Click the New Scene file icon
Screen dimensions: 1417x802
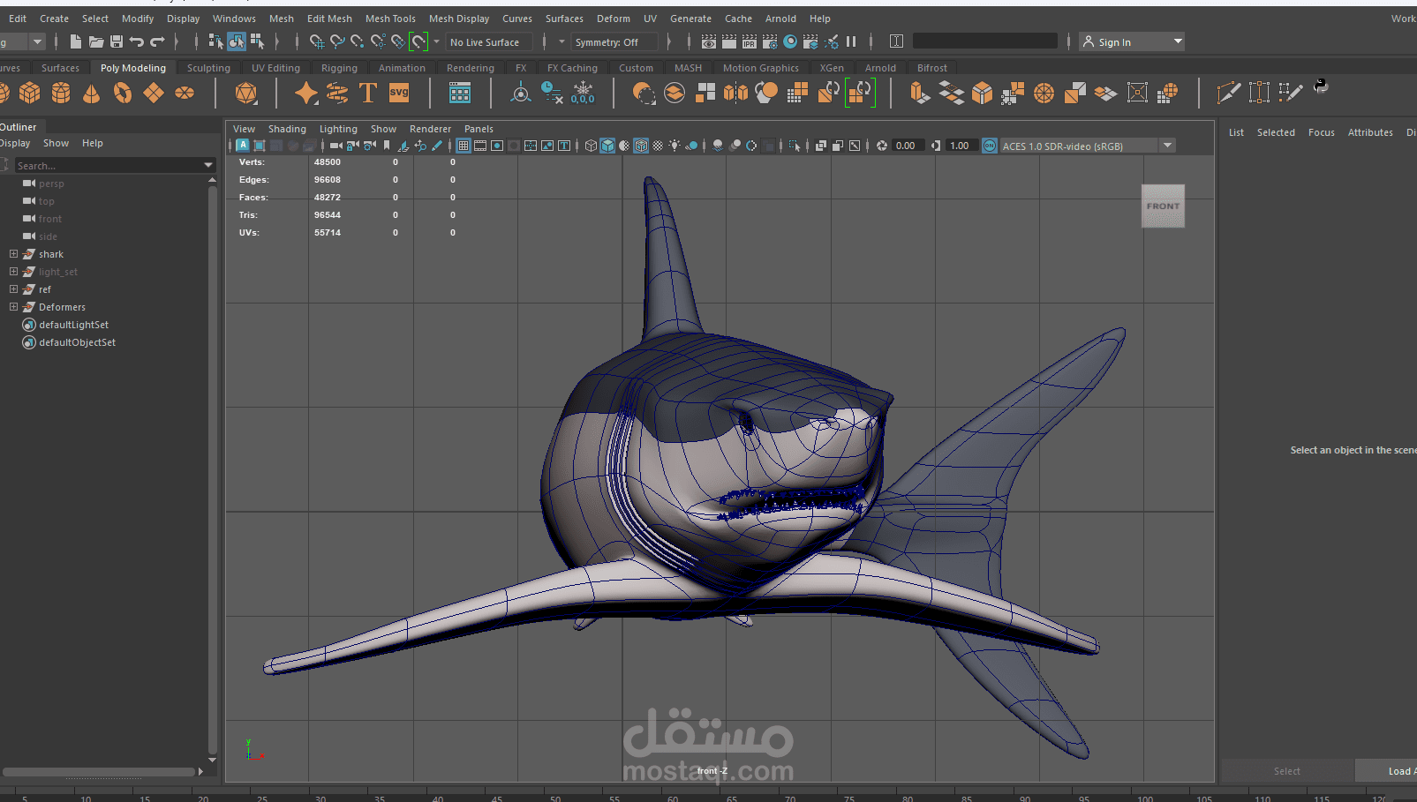(76, 41)
